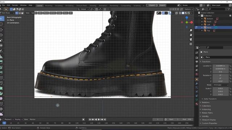The height and width of the screenshot is (130, 232).
Task: Switch to the UV Editing workspace tab
Action: (x=69, y=6)
